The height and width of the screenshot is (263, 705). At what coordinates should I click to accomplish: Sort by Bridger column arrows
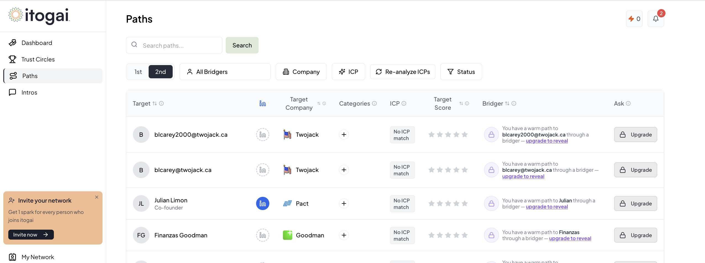click(507, 103)
